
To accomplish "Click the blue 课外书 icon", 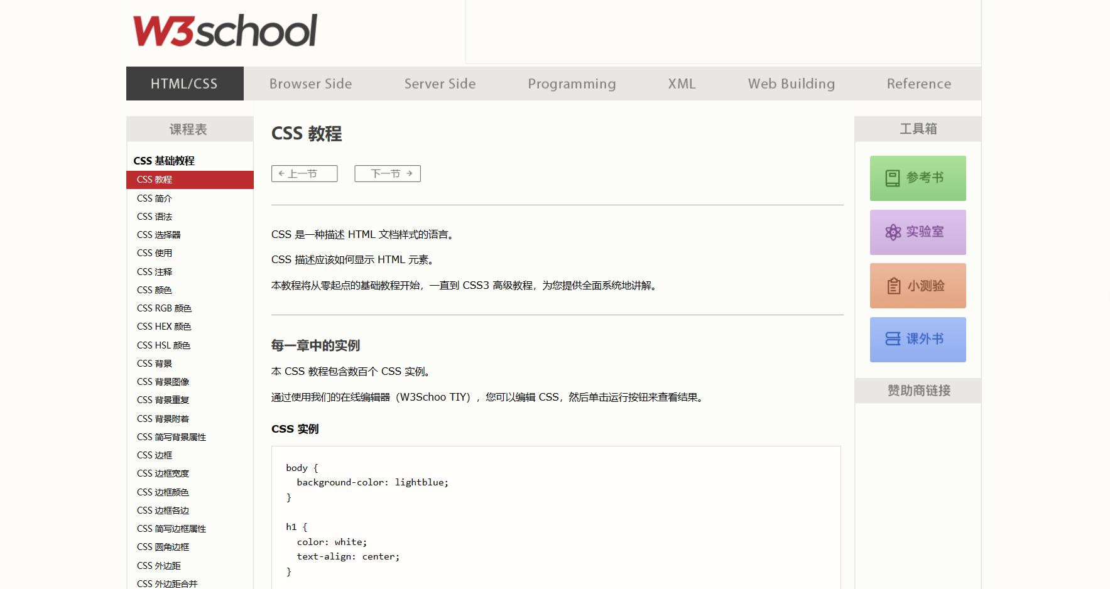I will tap(918, 340).
